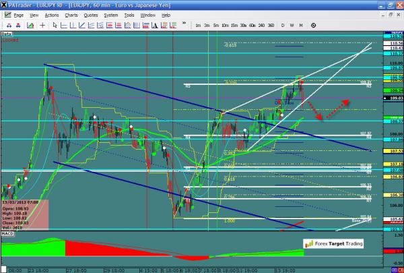Screen dimensions: 404x273
Task: Click the Data label at chart top-left
Action: 7,33
